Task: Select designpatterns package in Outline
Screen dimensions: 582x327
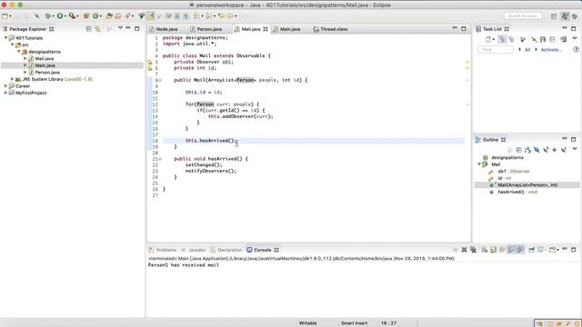Action: [x=507, y=157]
